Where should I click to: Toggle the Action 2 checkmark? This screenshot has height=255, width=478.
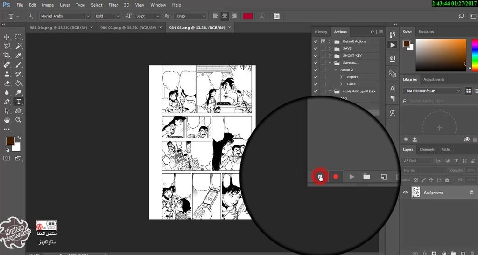click(x=316, y=69)
